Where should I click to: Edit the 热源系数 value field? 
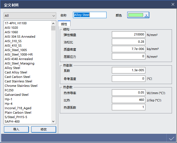pyautogui.click(x=128, y=107)
